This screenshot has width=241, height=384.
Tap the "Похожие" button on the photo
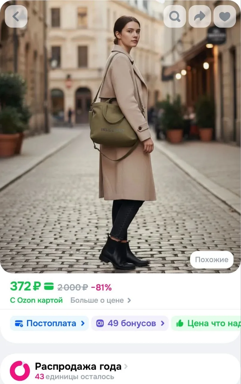pyautogui.click(x=212, y=259)
